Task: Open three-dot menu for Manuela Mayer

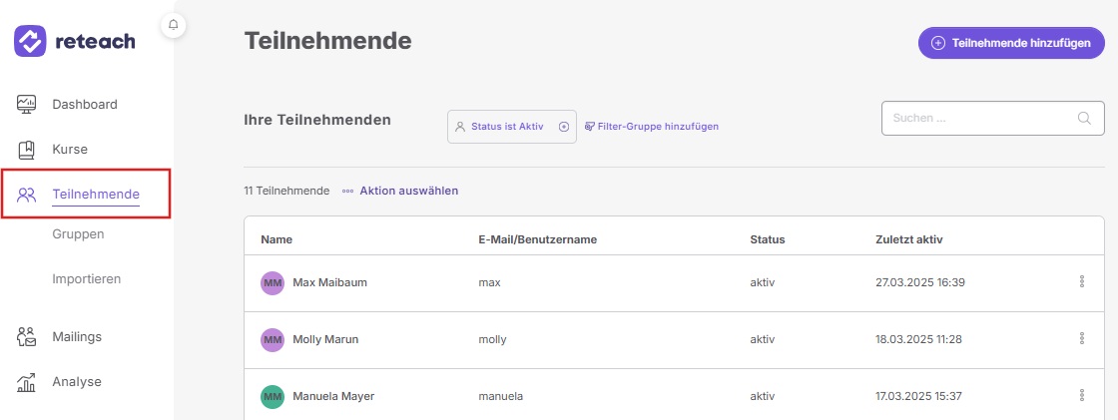Action: pyautogui.click(x=1082, y=395)
